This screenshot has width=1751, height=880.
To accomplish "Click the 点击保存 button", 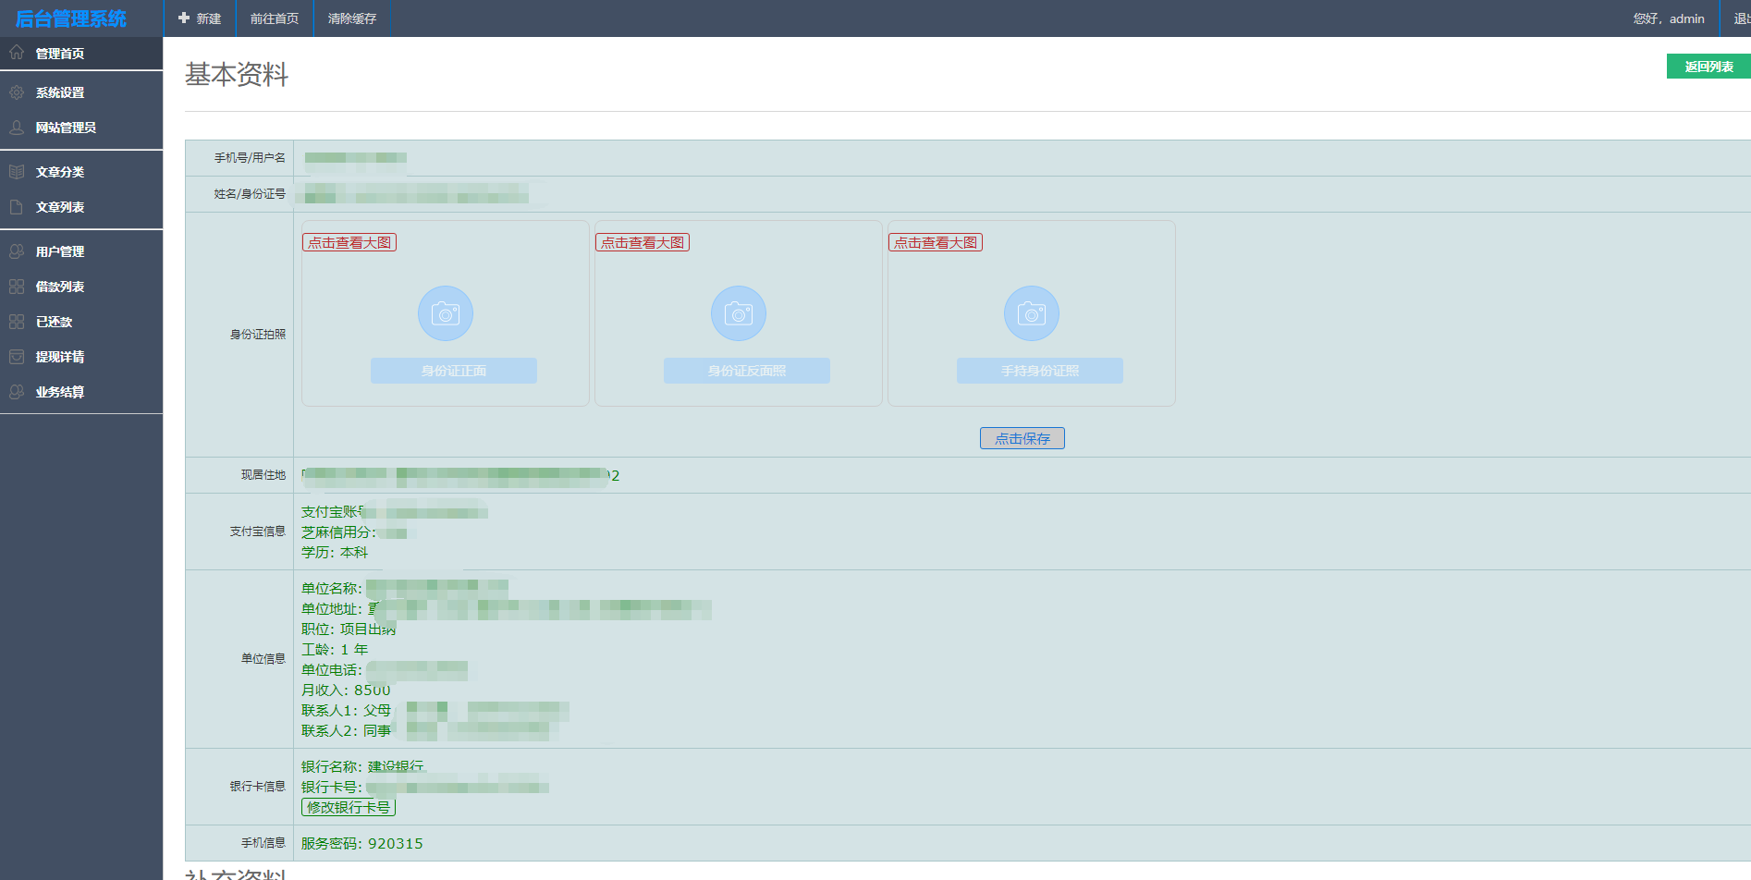I will 1022,438.
